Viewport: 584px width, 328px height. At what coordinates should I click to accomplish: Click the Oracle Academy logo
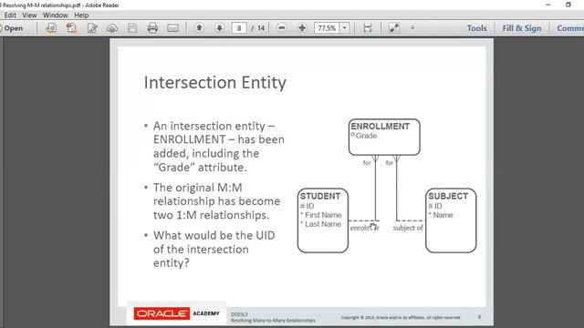(x=177, y=313)
